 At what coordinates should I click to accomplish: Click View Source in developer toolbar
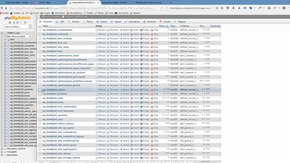click(122, 13)
